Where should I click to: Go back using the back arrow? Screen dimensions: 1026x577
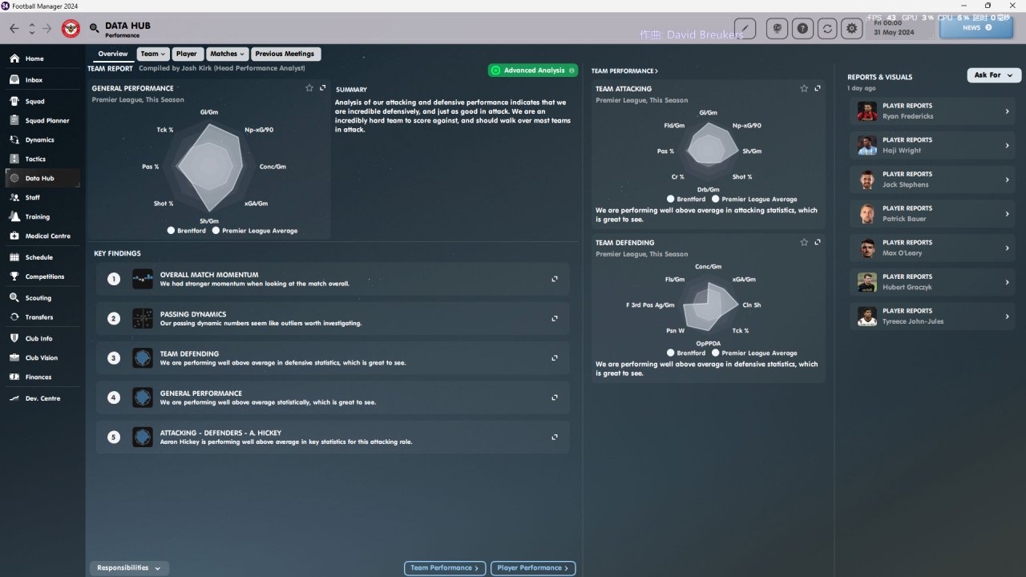[x=14, y=29]
